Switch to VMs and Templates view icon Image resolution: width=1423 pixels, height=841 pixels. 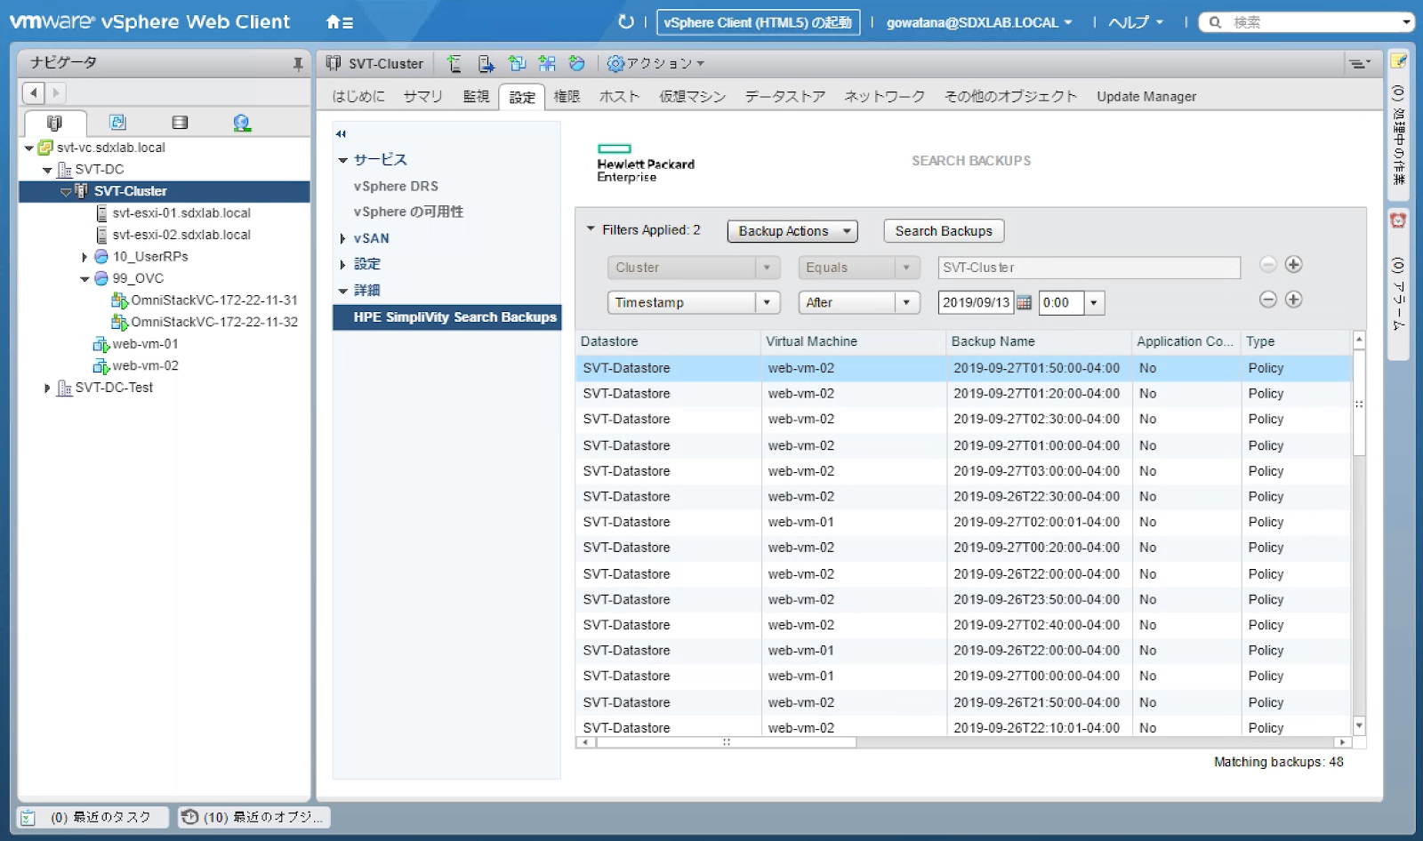[117, 123]
